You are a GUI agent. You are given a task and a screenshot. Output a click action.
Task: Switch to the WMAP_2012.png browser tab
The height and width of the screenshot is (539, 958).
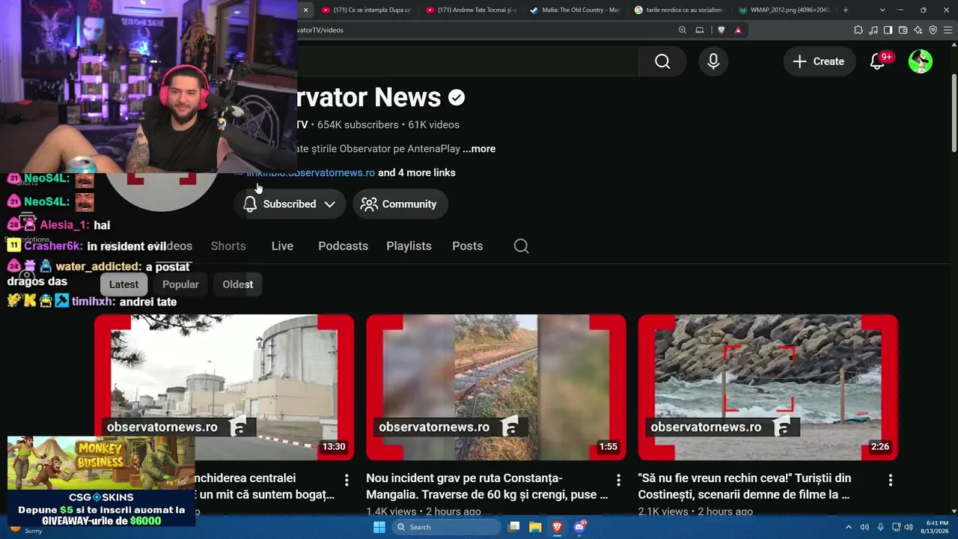pyautogui.click(x=784, y=10)
